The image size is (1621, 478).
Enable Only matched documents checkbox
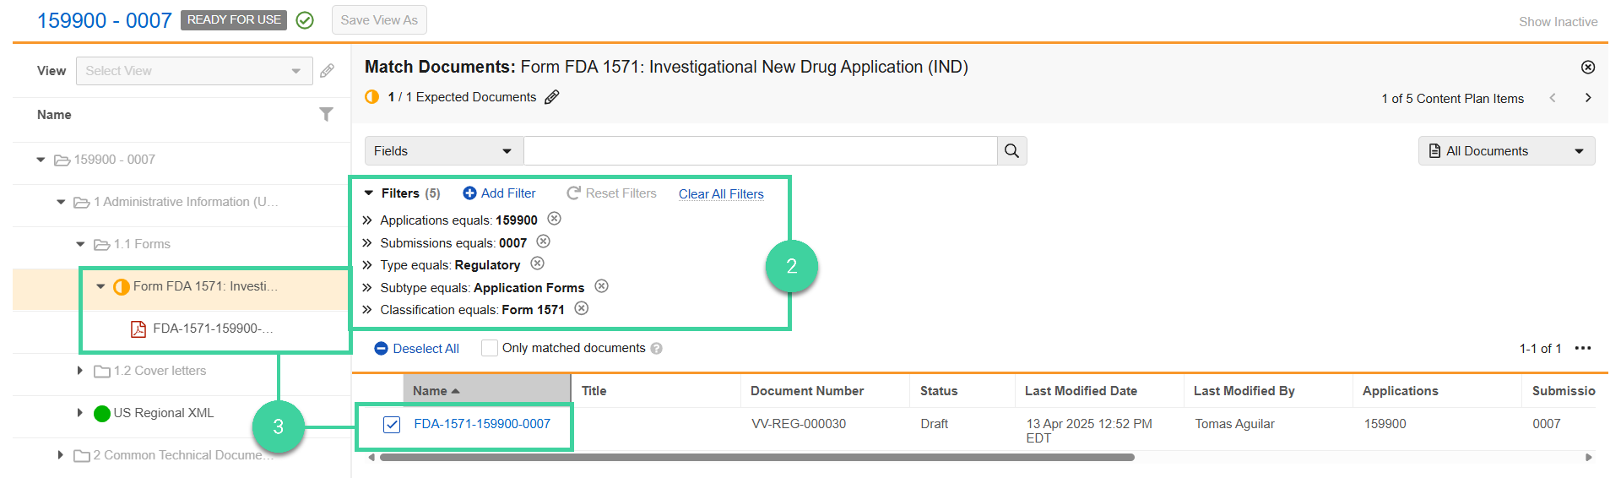click(490, 348)
